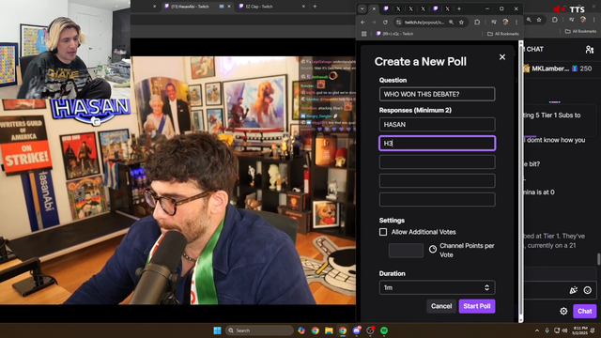Open chat settings gear icon

563,311
